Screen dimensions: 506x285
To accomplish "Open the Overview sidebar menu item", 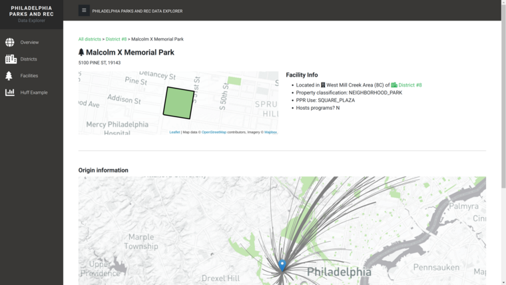I will [29, 43].
